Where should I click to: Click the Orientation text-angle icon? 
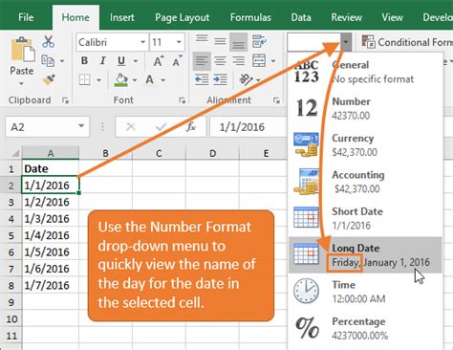[246, 79]
